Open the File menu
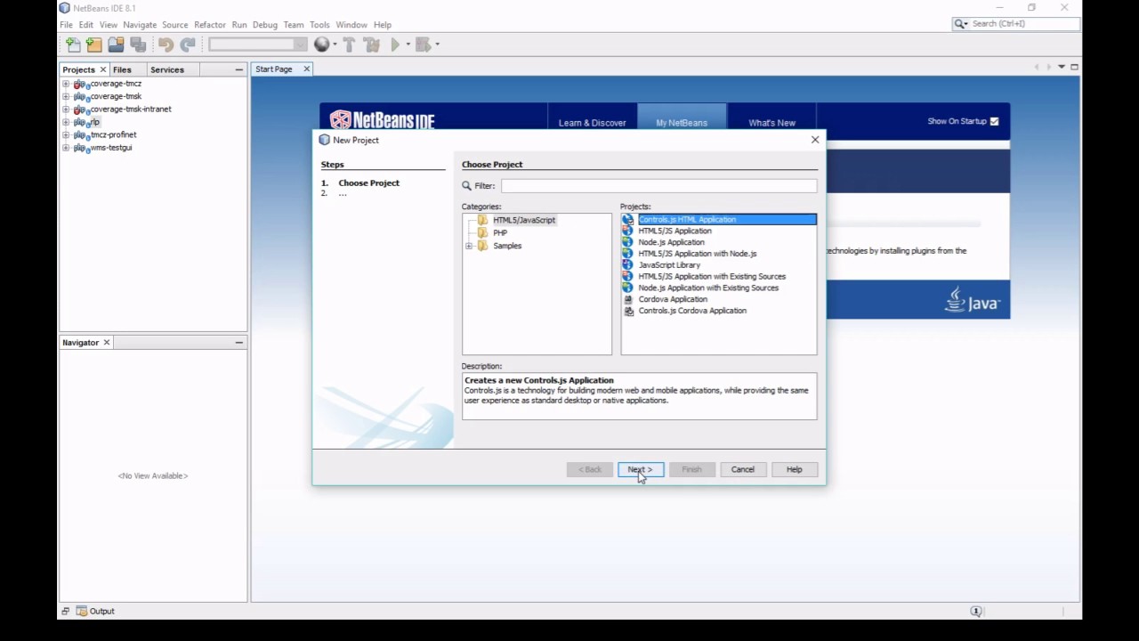This screenshot has height=641, width=1139. 67,25
